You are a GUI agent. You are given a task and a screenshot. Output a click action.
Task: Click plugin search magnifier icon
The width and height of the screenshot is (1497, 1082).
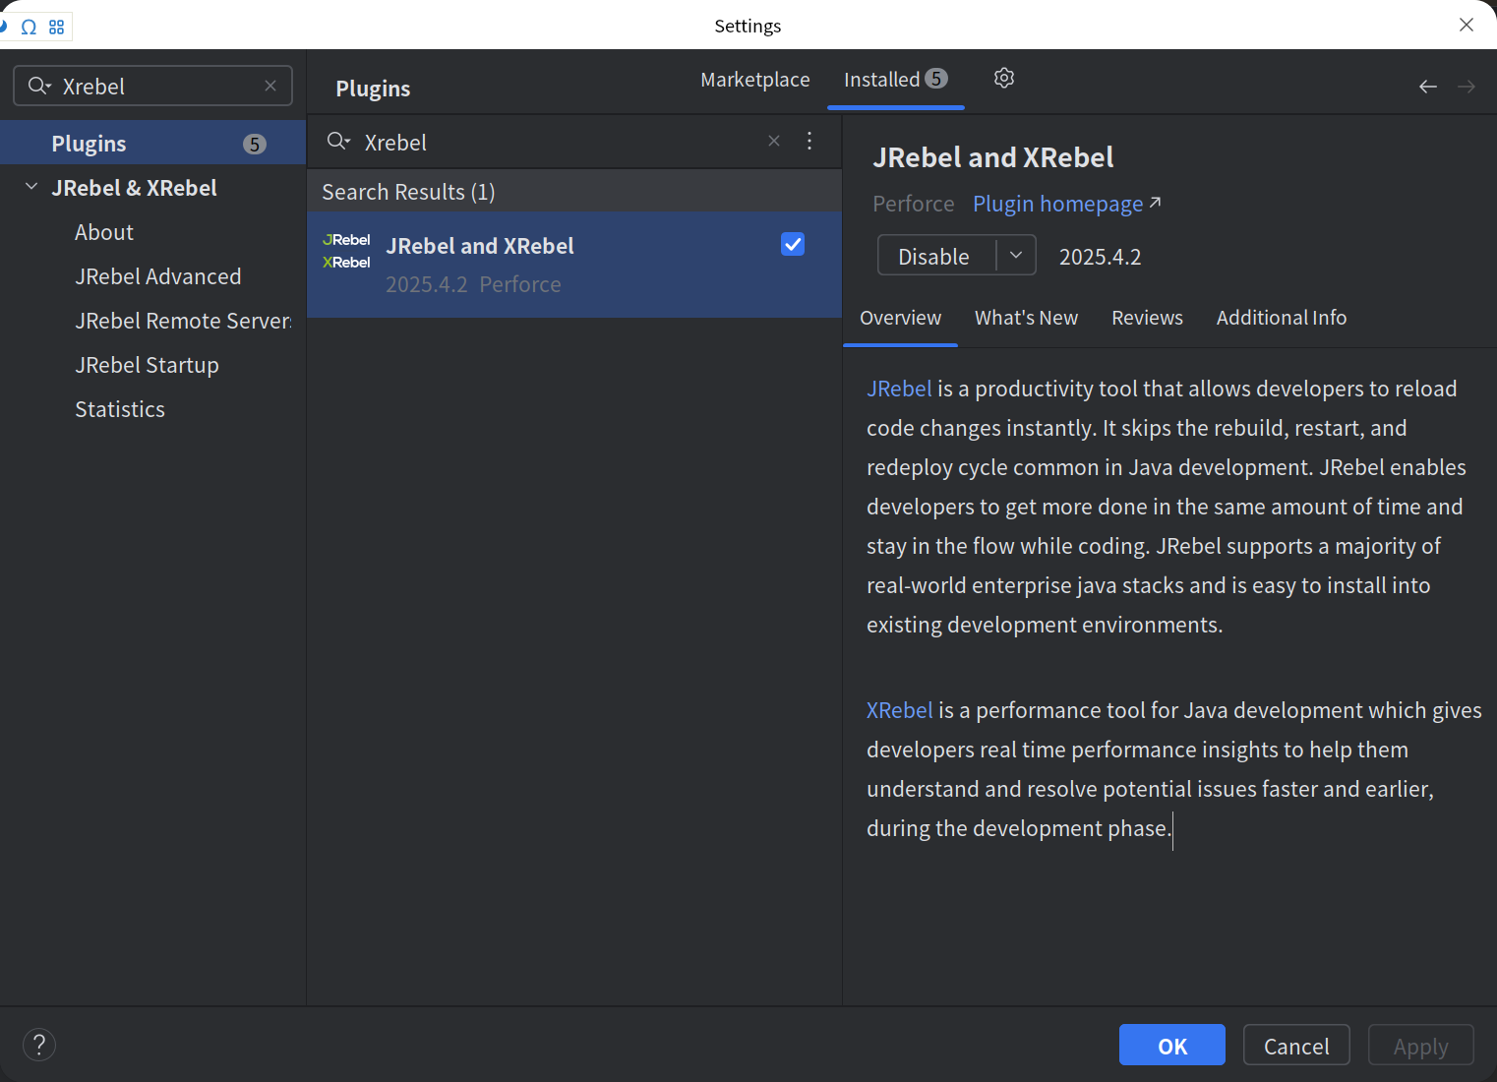pyautogui.click(x=338, y=142)
